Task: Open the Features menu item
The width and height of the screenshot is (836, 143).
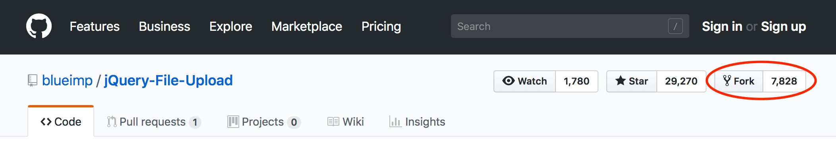Action: 95,26
